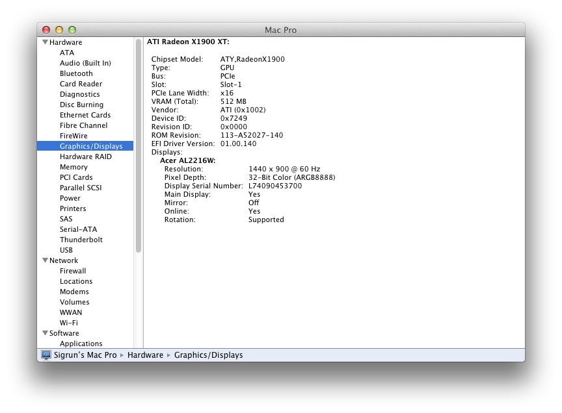The width and height of the screenshot is (562, 413).
Task: Click Graphics/Displays in the path bar
Action: click(208, 355)
